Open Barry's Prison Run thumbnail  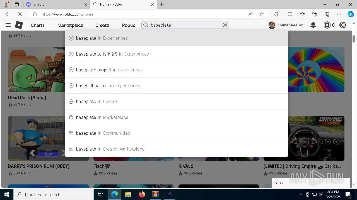tap(37, 138)
